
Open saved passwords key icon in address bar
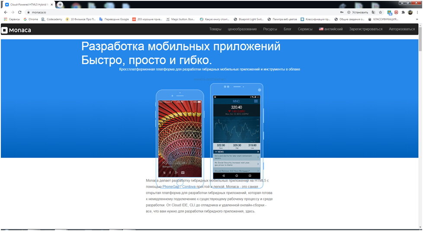click(x=342, y=12)
